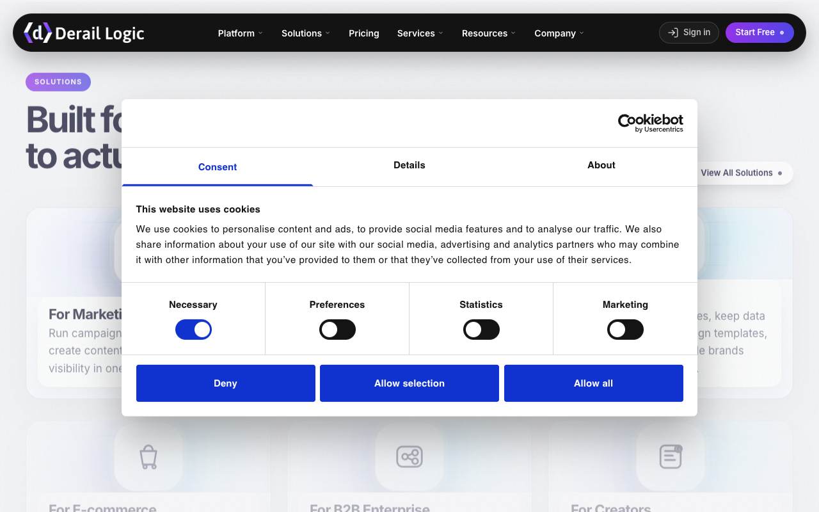Expand the Platform menu
Viewport: 819px width, 512px height.
(x=241, y=33)
